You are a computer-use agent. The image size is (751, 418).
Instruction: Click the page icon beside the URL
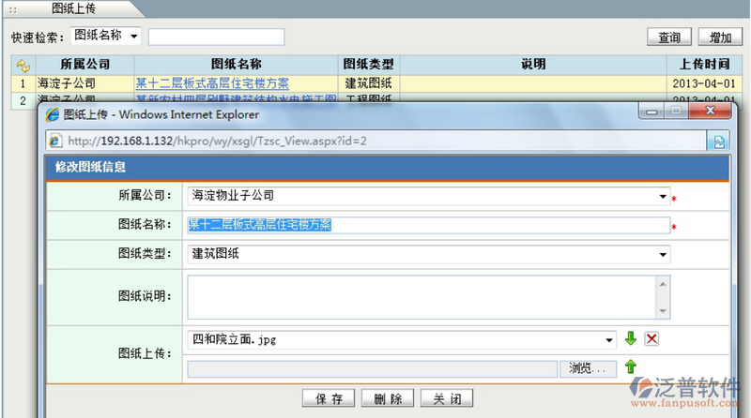point(56,141)
